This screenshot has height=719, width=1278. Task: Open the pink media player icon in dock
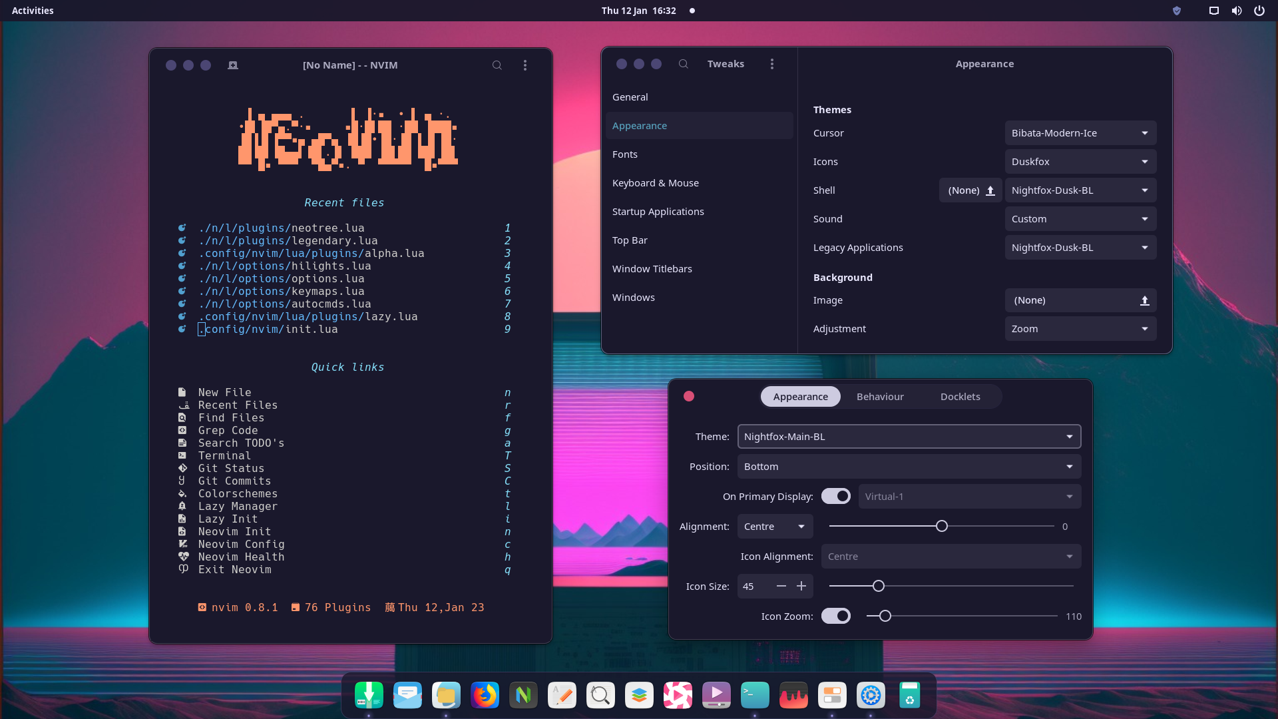678,696
